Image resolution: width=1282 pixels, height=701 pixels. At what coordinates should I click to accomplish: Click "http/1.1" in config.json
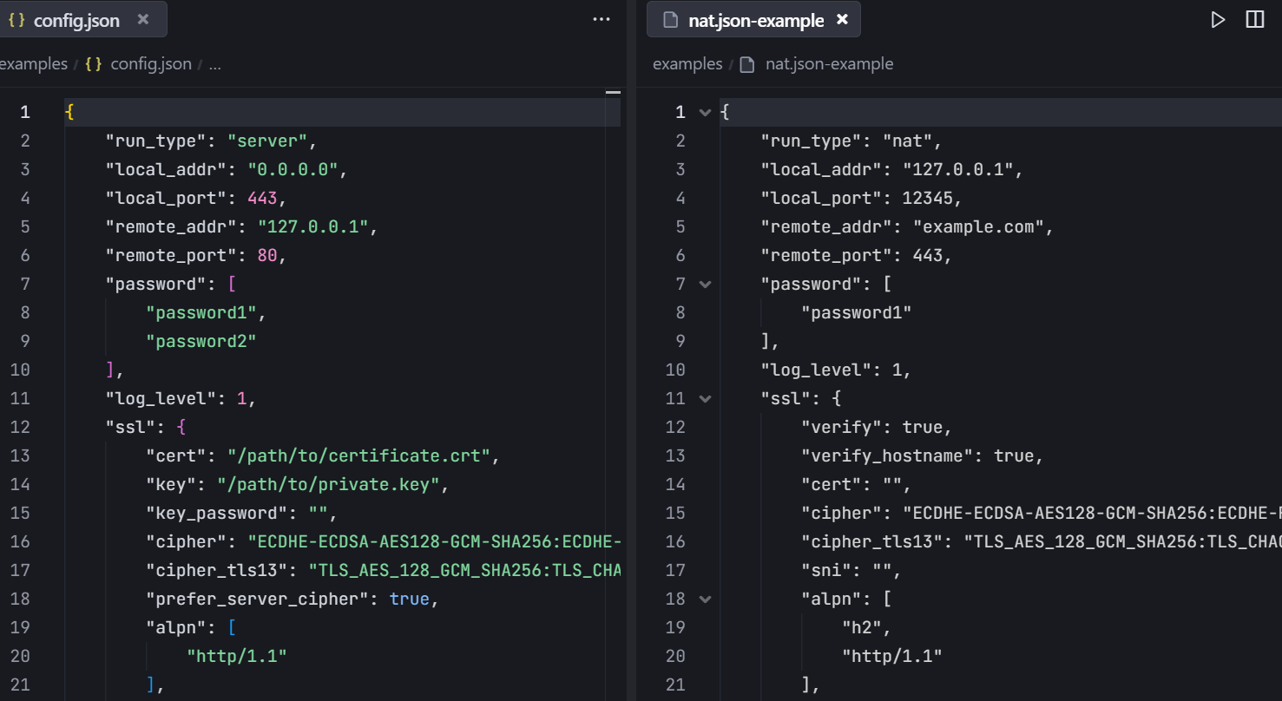coord(237,656)
